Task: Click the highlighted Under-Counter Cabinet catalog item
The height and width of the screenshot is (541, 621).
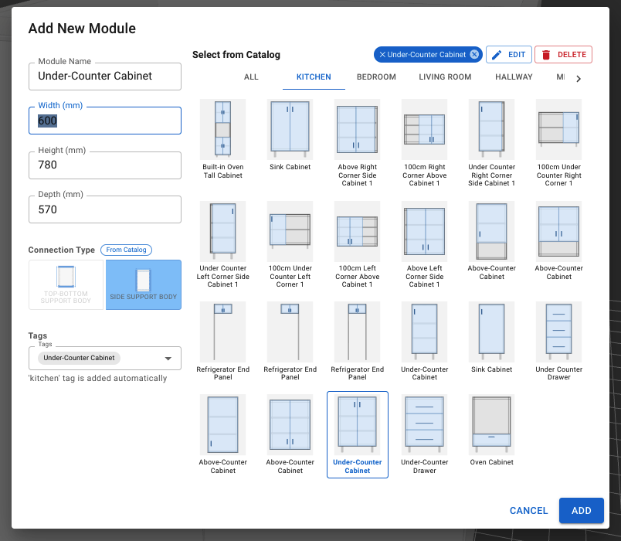Action: [x=358, y=434]
